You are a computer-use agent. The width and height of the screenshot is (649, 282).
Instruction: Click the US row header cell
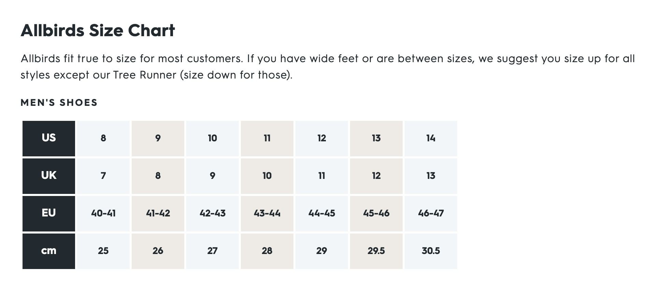pyautogui.click(x=49, y=139)
